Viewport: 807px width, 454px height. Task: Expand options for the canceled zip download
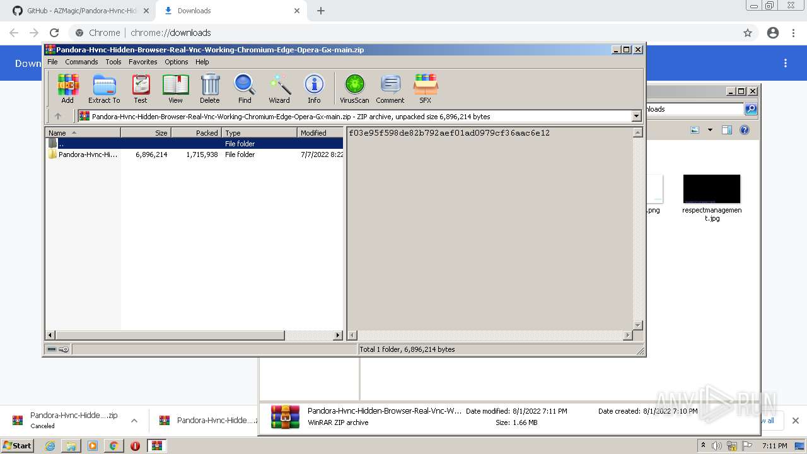134,421
